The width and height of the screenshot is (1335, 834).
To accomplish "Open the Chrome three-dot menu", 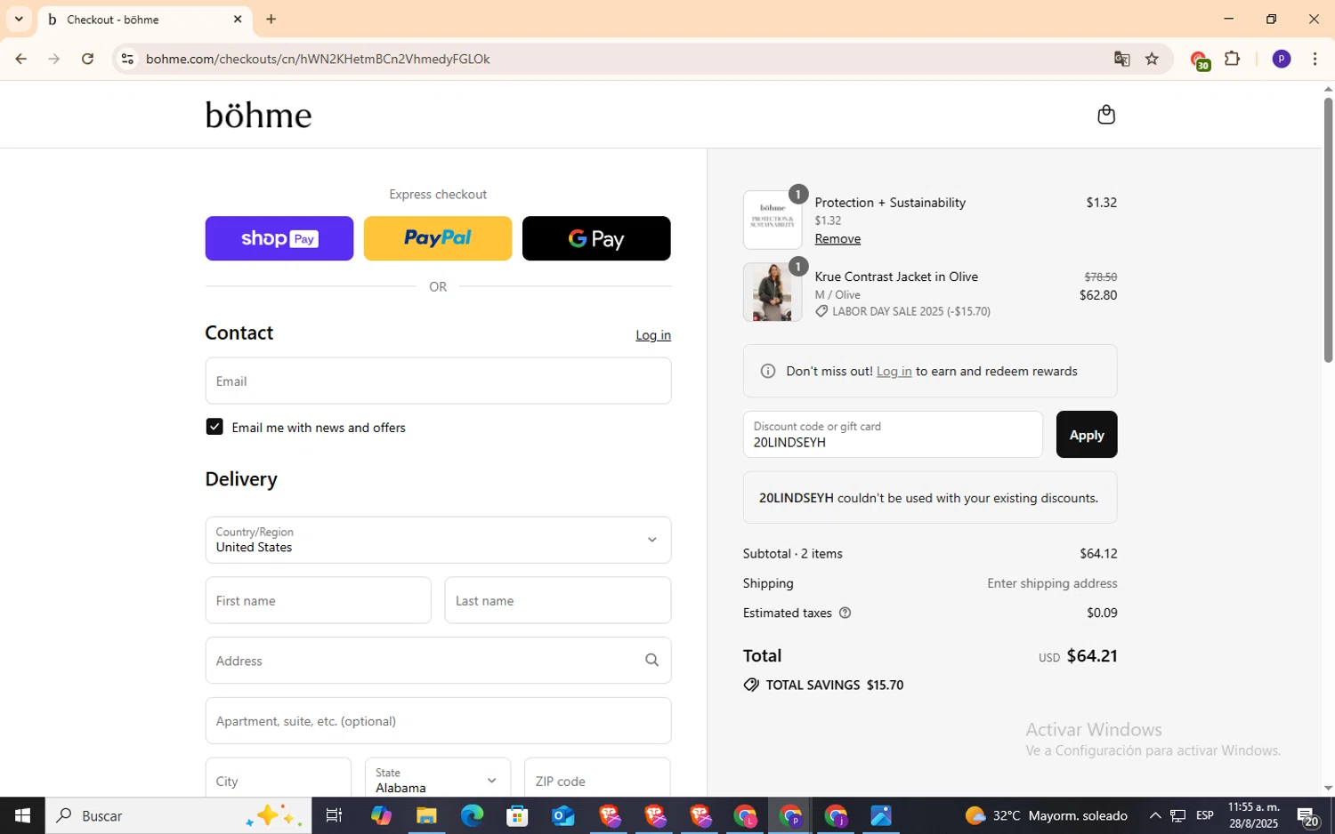I will (1315, 59).
